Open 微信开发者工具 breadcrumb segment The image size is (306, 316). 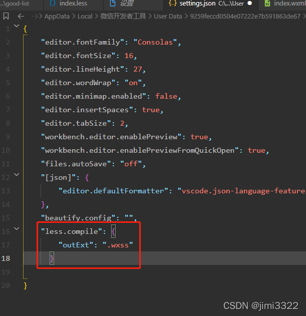pos(123,16)
